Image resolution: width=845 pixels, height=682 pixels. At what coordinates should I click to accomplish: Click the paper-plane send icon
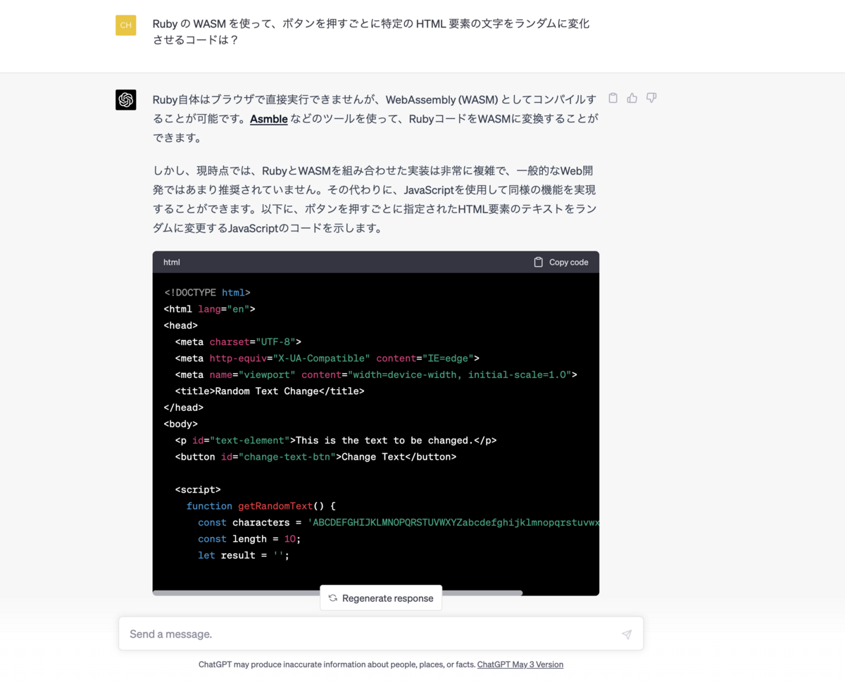click(627, 634)
